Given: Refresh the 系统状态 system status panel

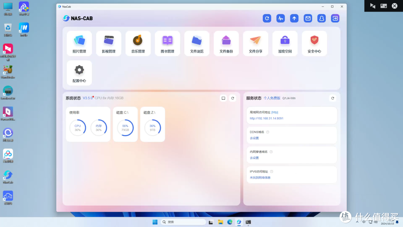Looking at the screenshot, I should (232, 98).
